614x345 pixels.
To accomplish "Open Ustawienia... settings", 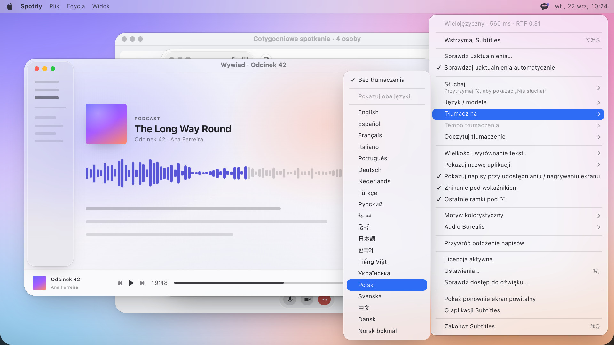I will 518,271.
